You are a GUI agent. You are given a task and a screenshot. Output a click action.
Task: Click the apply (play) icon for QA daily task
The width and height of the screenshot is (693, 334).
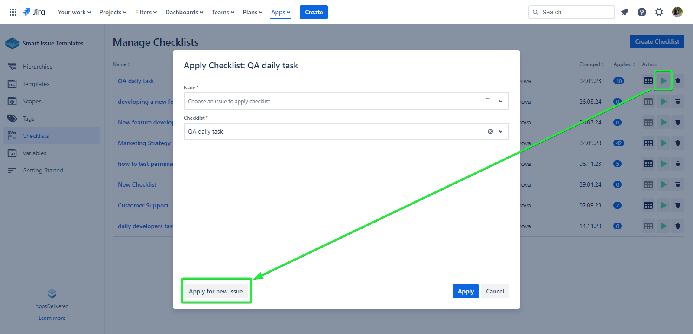click(x=663, y=81)
